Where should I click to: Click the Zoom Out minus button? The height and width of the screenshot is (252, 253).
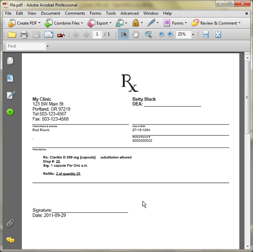161,34
